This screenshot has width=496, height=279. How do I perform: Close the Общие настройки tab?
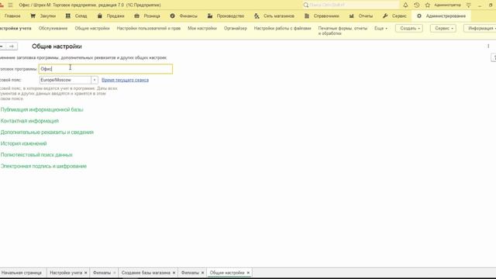point(248,273)
